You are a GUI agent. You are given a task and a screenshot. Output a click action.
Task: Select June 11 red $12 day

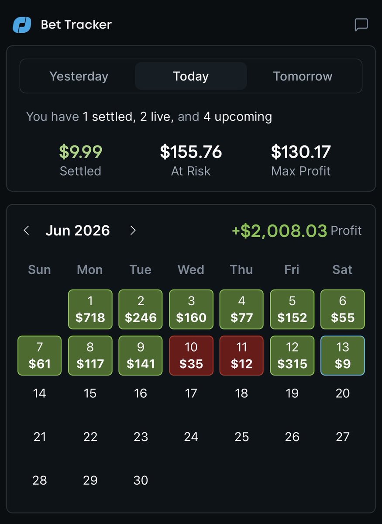pyautogui.click(x=241, y=355)
